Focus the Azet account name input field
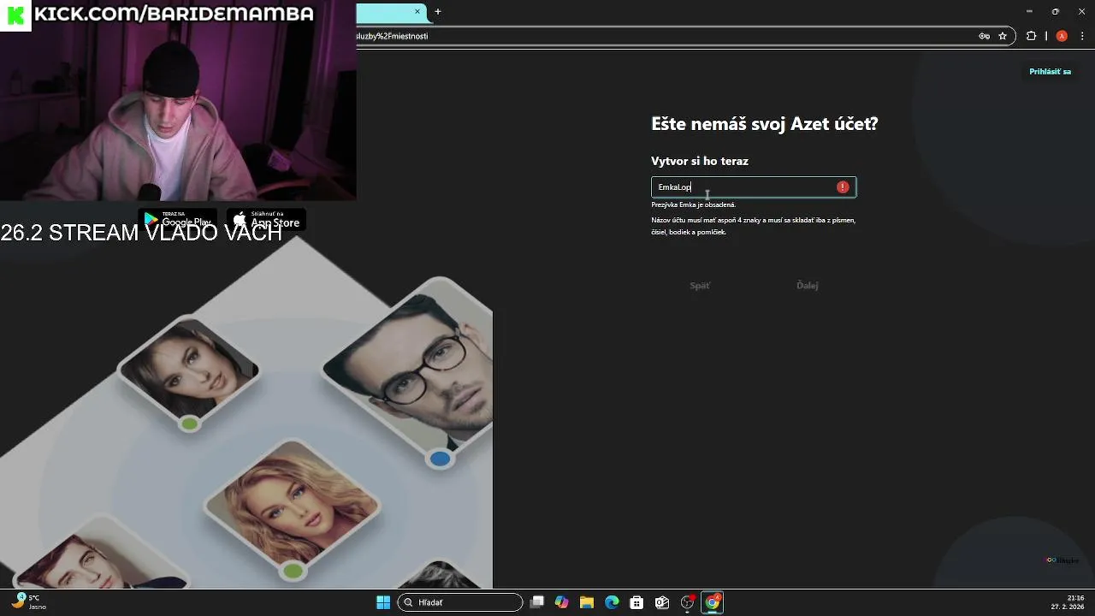Image resolution: width=1095 pixels, height=616 pixels. click(x=754, y=187)
